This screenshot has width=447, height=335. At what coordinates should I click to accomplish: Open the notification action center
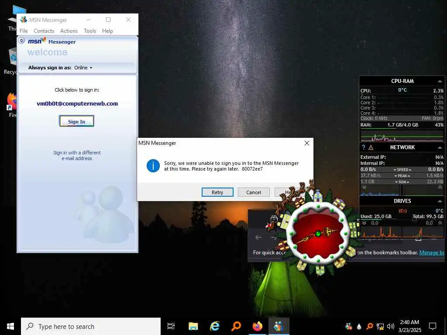click(x=433, y=326)
